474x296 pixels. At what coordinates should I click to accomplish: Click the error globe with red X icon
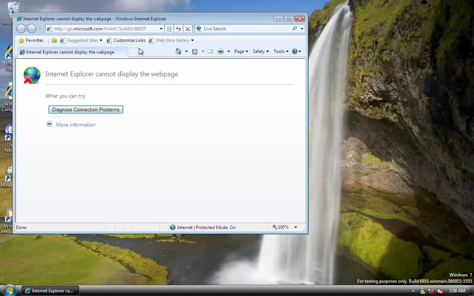32,75
